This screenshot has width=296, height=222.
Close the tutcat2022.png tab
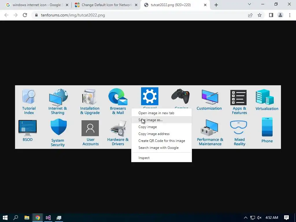(205, 5)
